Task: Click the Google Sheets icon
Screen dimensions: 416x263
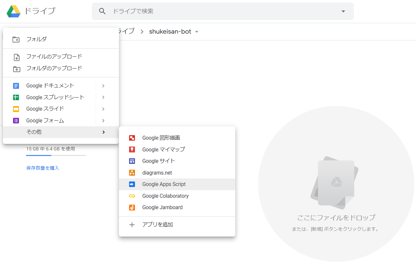Action: click(16, 97)
